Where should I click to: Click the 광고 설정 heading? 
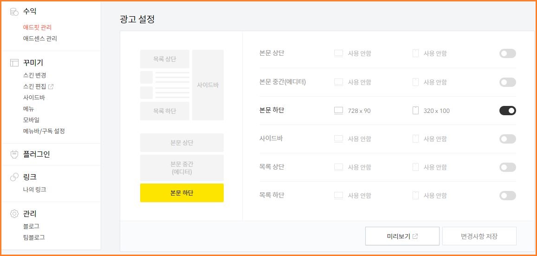(x=137, y=19)
